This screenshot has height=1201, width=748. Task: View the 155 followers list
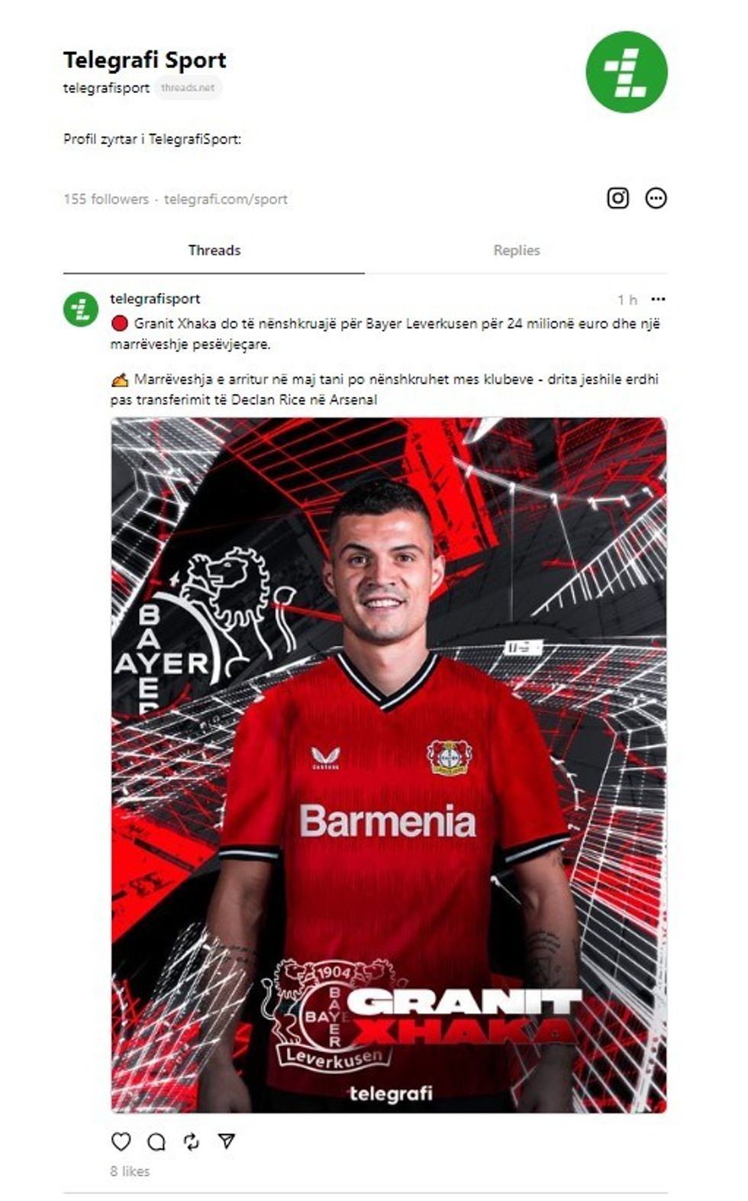[x=106, y=199]
